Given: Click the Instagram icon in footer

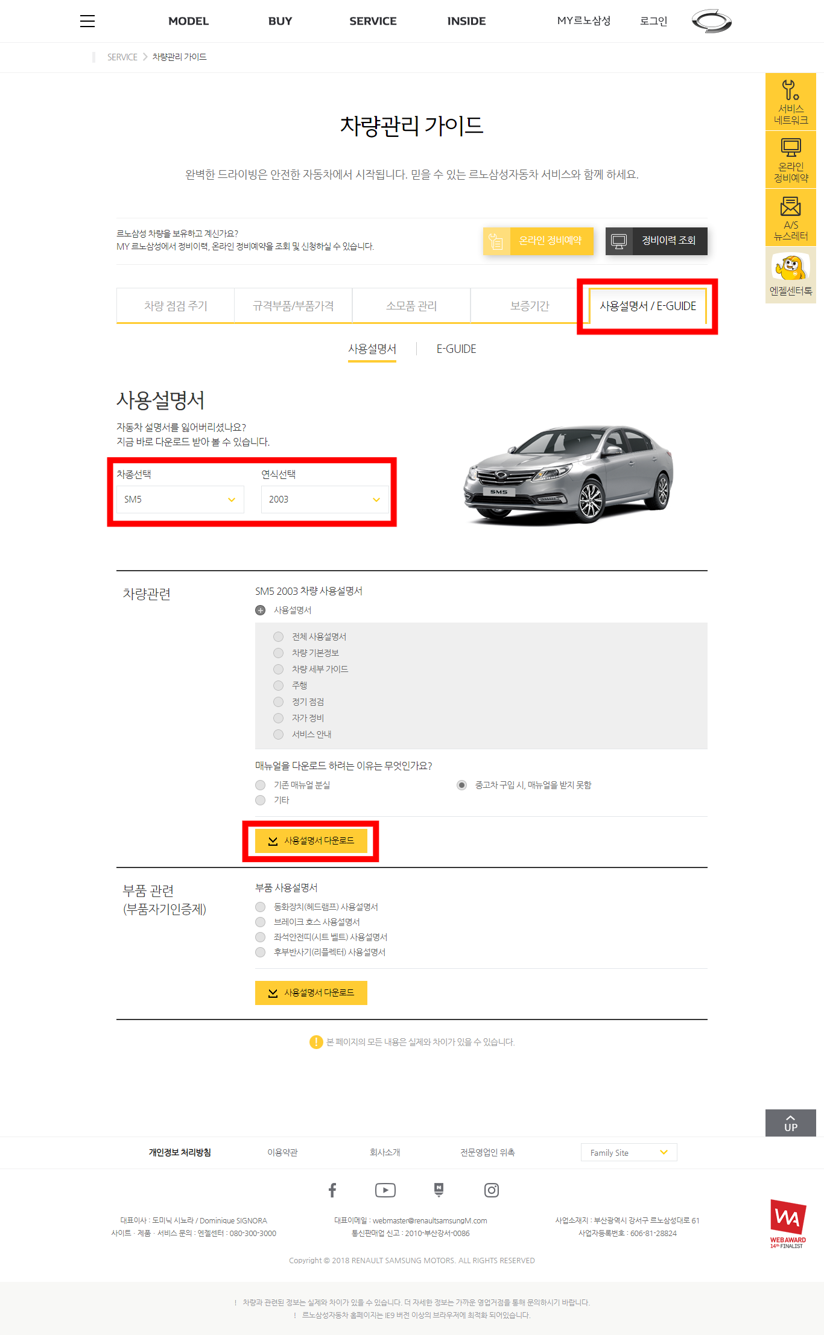Looking at the screenshot, I should coord(492,1190).
